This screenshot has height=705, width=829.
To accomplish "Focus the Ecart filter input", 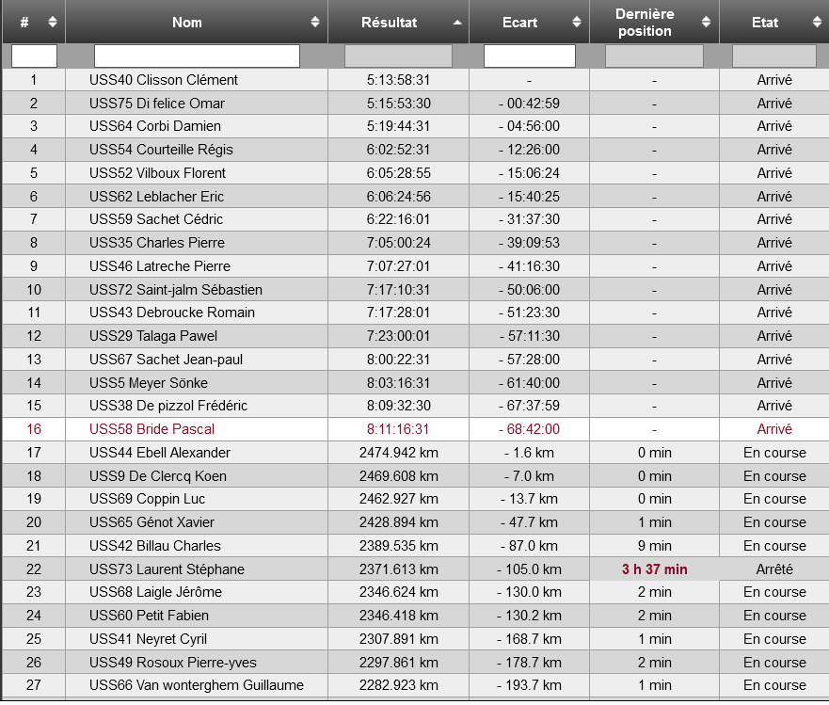I will (x=529, y=56).
